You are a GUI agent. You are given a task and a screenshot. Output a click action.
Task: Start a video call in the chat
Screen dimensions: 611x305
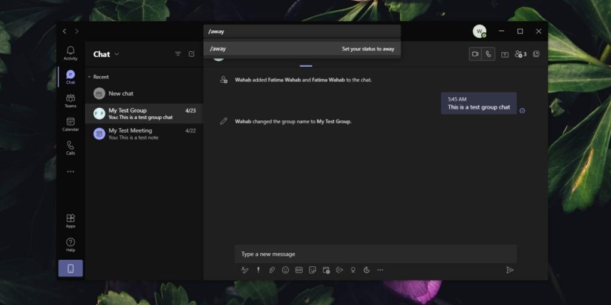pos(475,54)
